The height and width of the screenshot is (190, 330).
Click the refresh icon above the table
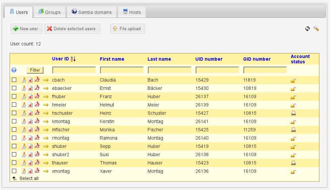(x=307, y=29)
